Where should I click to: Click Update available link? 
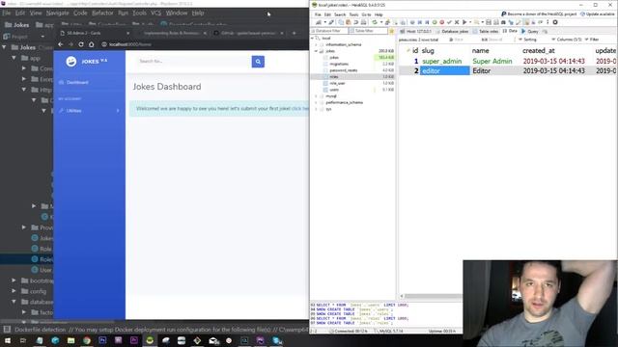tap(597, 13)
